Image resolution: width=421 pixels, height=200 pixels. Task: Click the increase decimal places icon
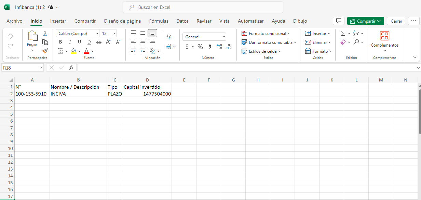[219, 47]
